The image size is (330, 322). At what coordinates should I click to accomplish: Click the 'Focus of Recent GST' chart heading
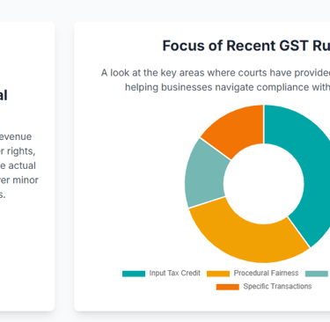[246, 46]
